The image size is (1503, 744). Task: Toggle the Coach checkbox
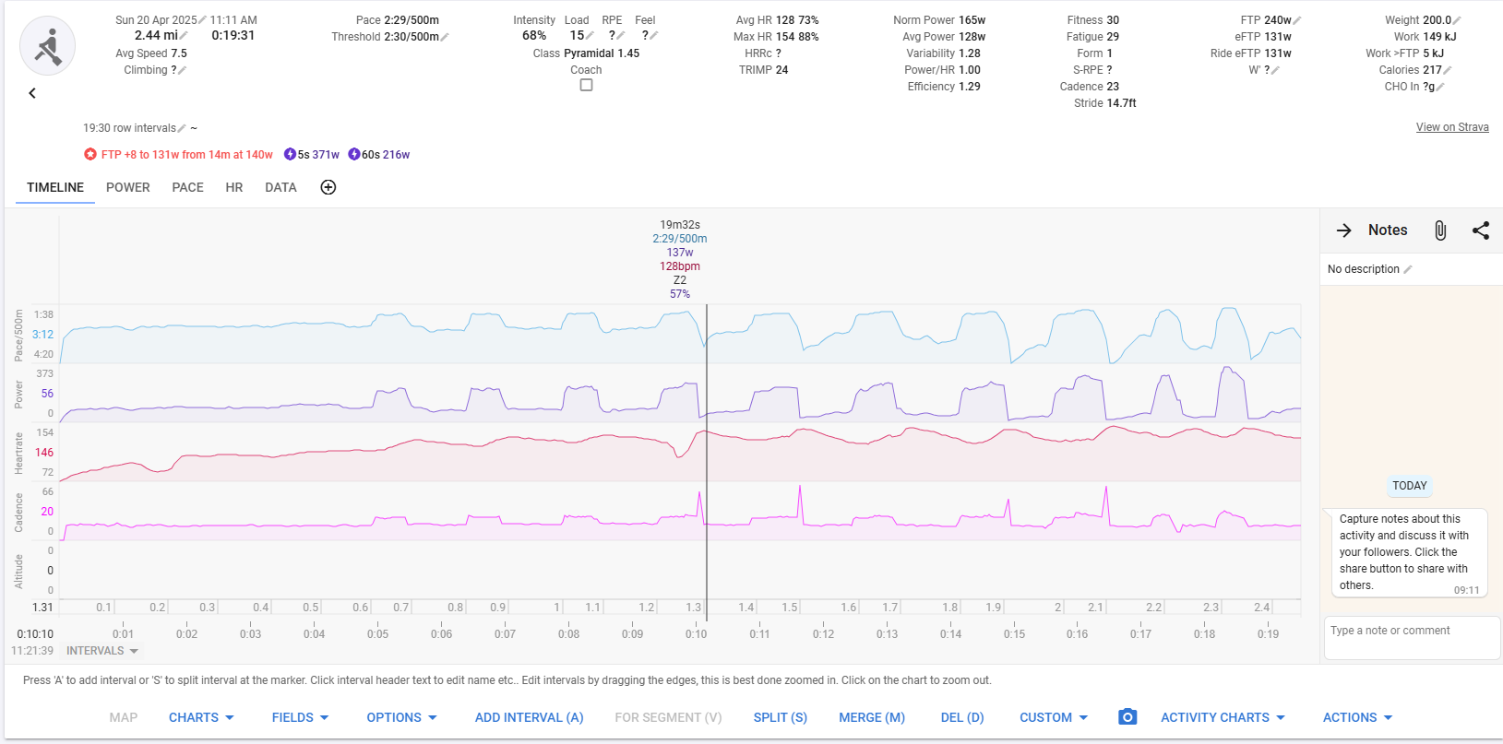point(586,85)
